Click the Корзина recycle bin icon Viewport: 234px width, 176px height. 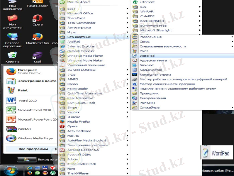pos(12,56)
